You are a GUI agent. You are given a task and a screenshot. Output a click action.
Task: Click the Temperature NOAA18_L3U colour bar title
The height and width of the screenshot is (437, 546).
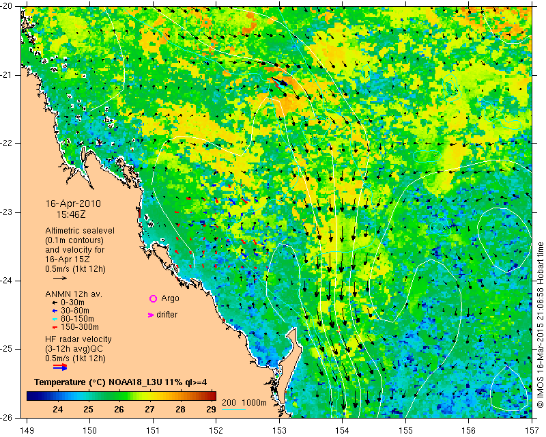pyautogui.click(x=121, y=382)
